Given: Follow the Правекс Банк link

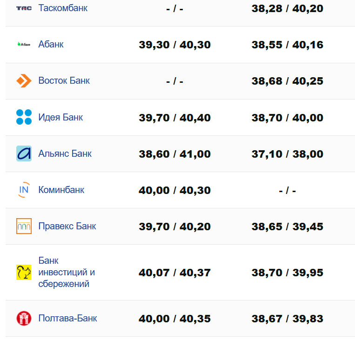Looking at the screenshot, I should coord(67,226).
